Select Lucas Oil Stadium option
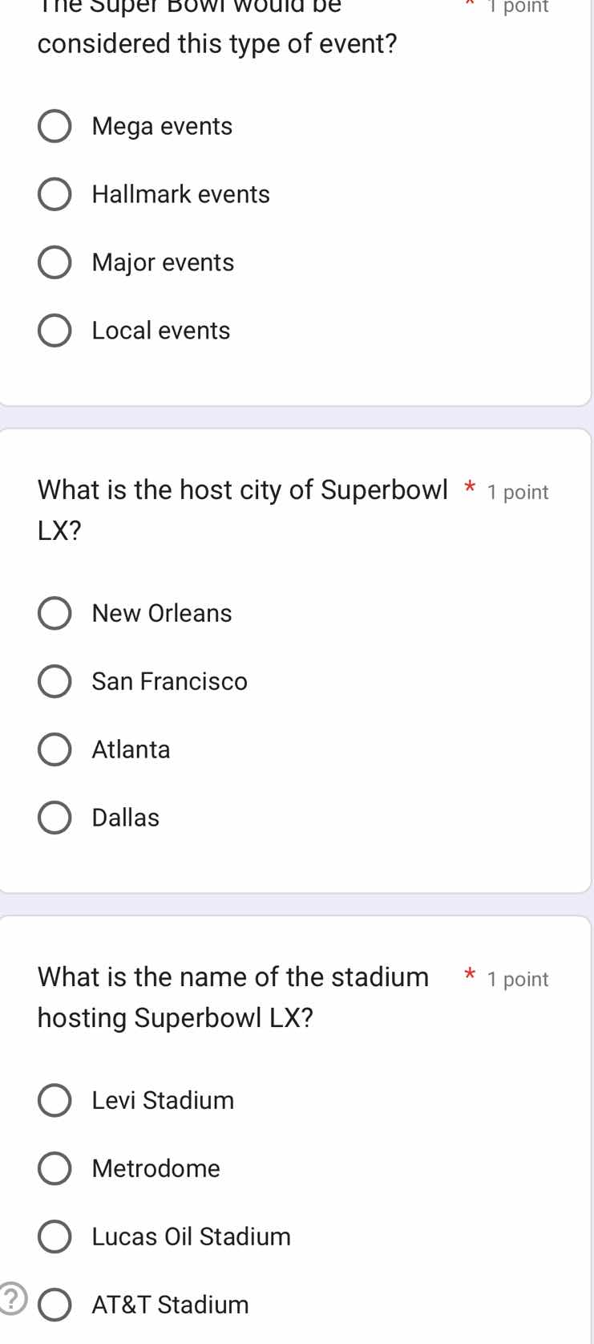 click(54, 1236)
